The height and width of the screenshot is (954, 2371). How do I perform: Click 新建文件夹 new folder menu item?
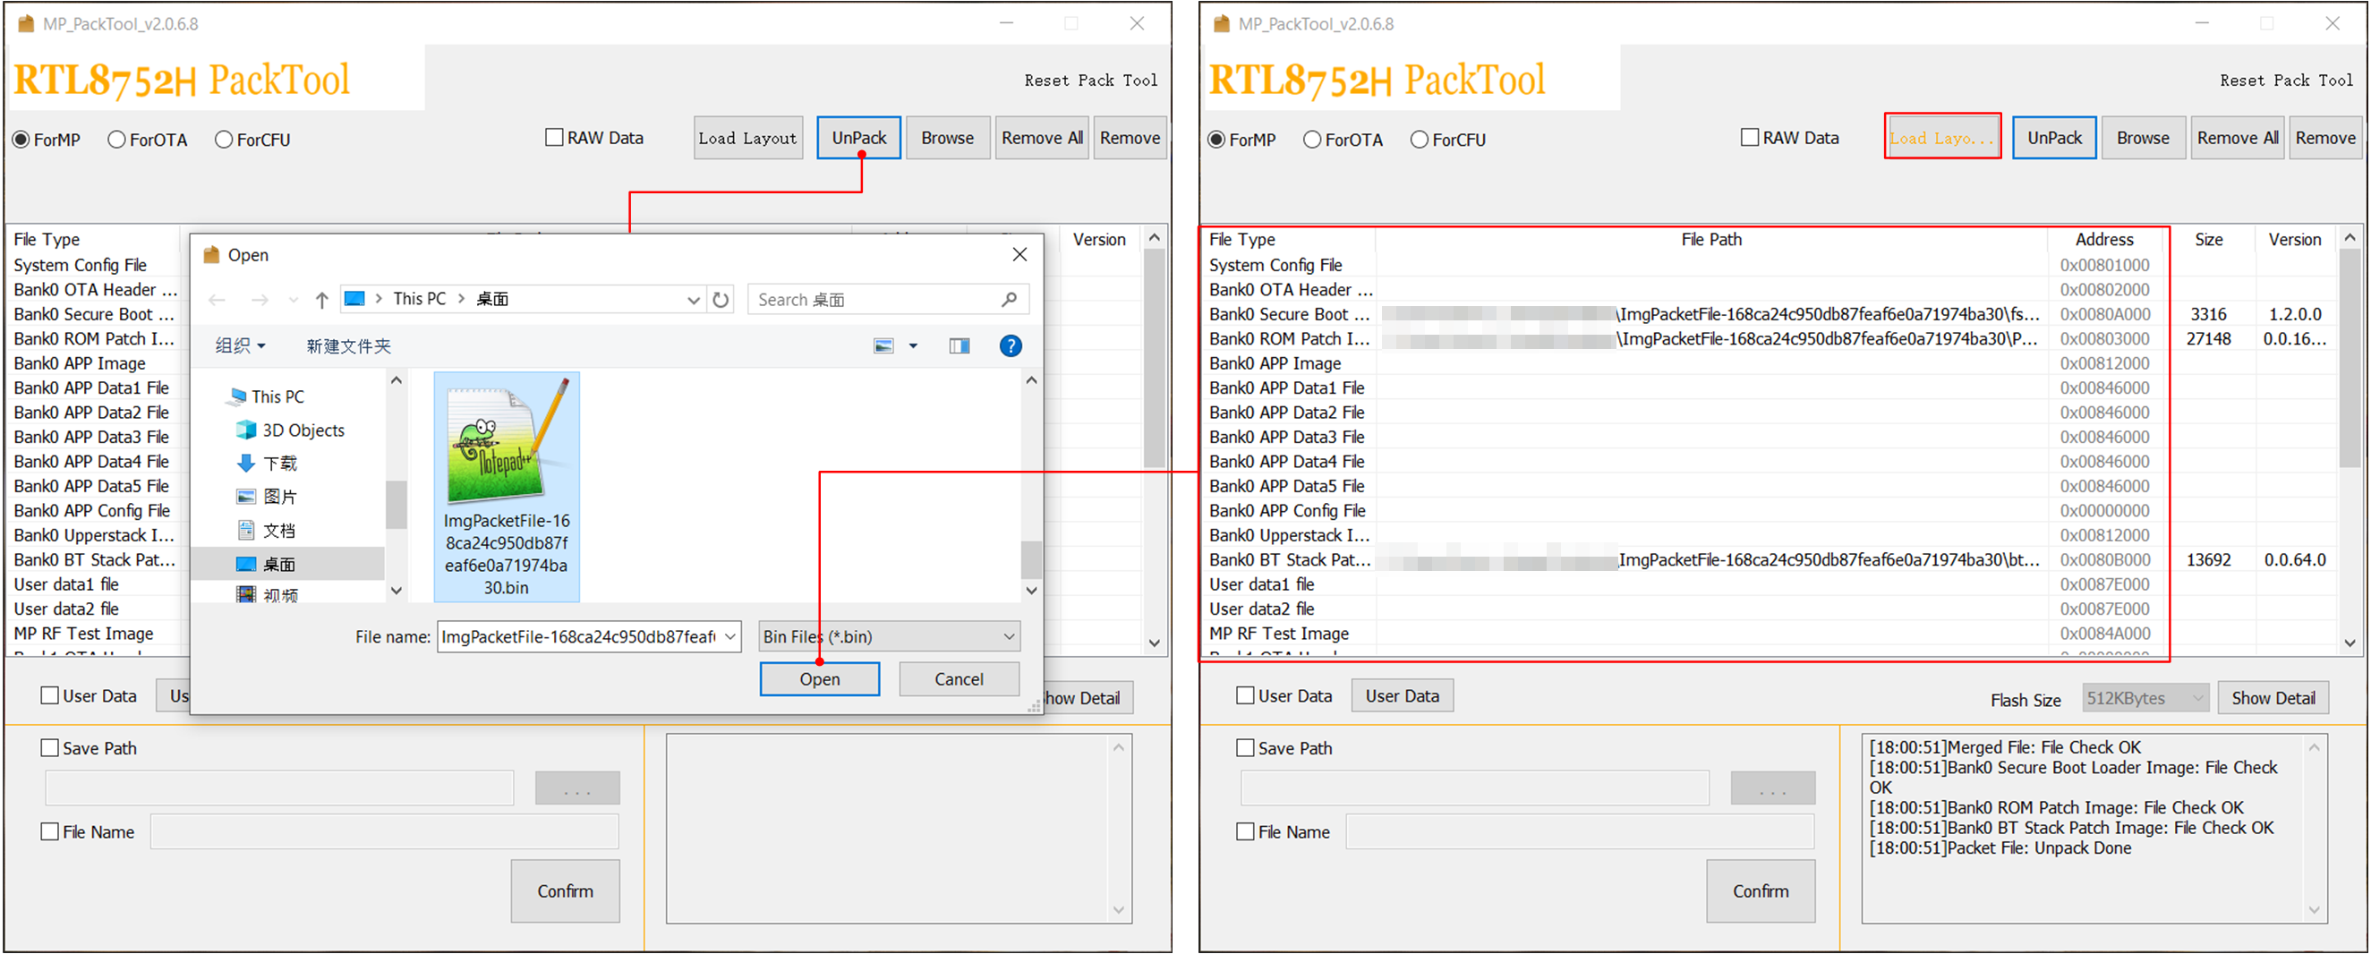click(348, 346)
